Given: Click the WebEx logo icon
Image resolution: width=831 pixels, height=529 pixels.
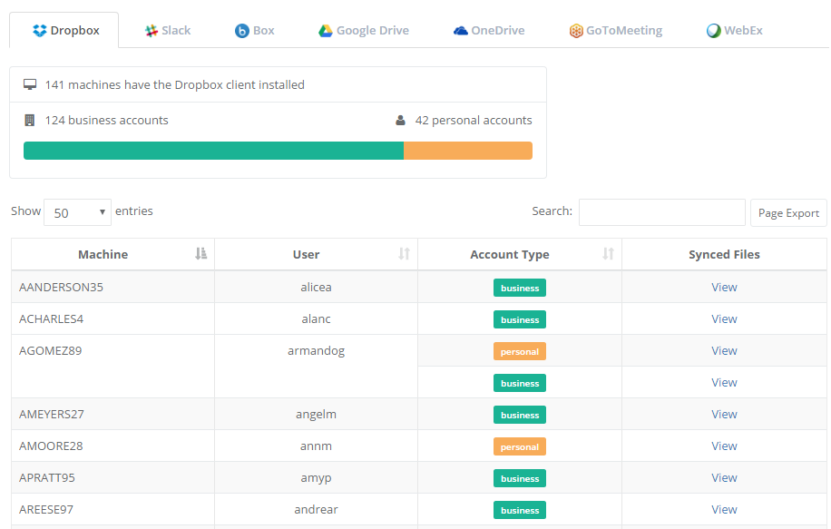Looking at the screenshot, I should coord(713,31).
